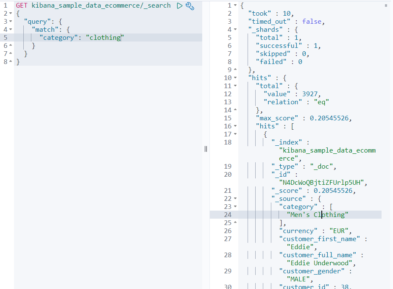This screenshot has height=289, width=393.
Task: Collapse the "query" block fold on line 3
Action: coord(11,22)
